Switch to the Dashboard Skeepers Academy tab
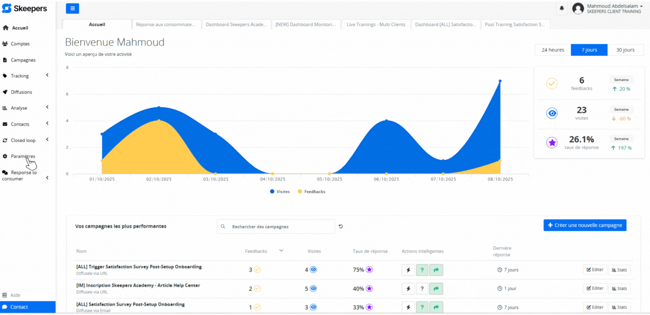This screenshot has height=315, width=650. 236,24
